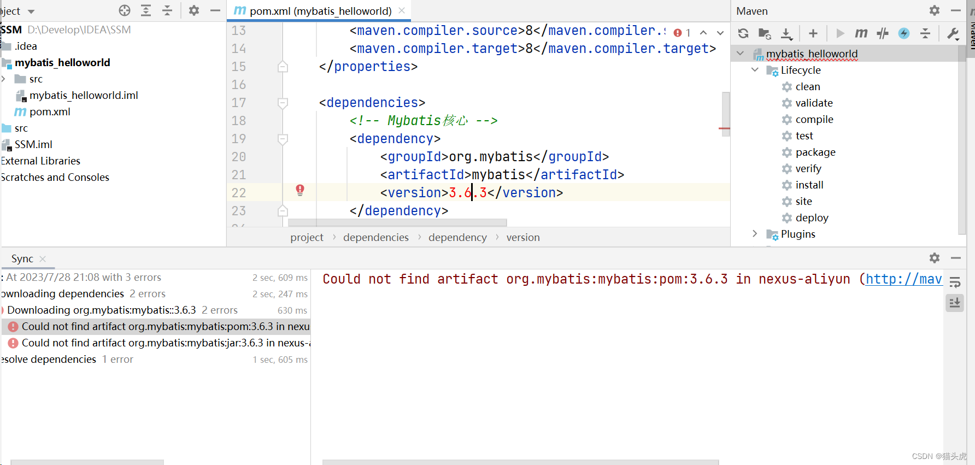Click the editor error count indicator

click(682, 33)
